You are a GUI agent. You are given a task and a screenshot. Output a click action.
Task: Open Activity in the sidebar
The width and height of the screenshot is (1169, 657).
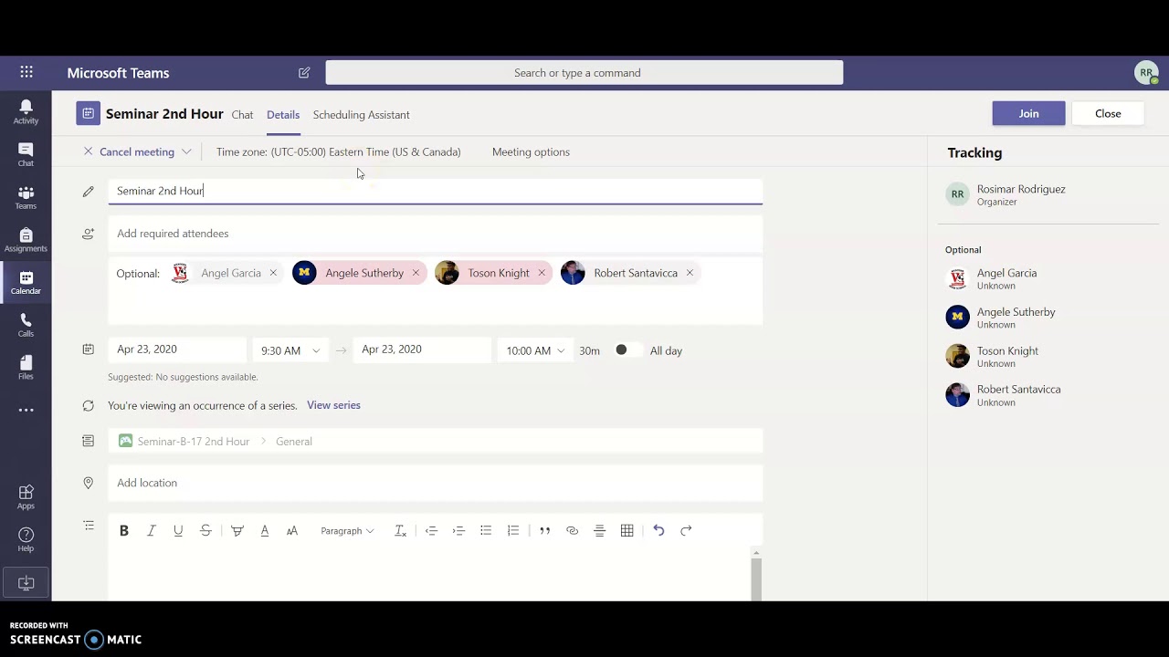(x=26, y=112)
